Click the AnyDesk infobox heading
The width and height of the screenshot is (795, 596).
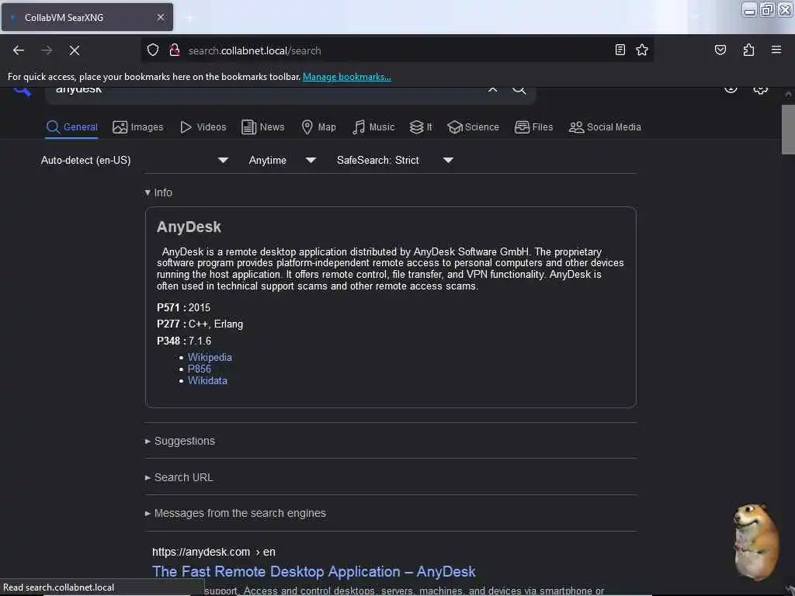point(189,227)
